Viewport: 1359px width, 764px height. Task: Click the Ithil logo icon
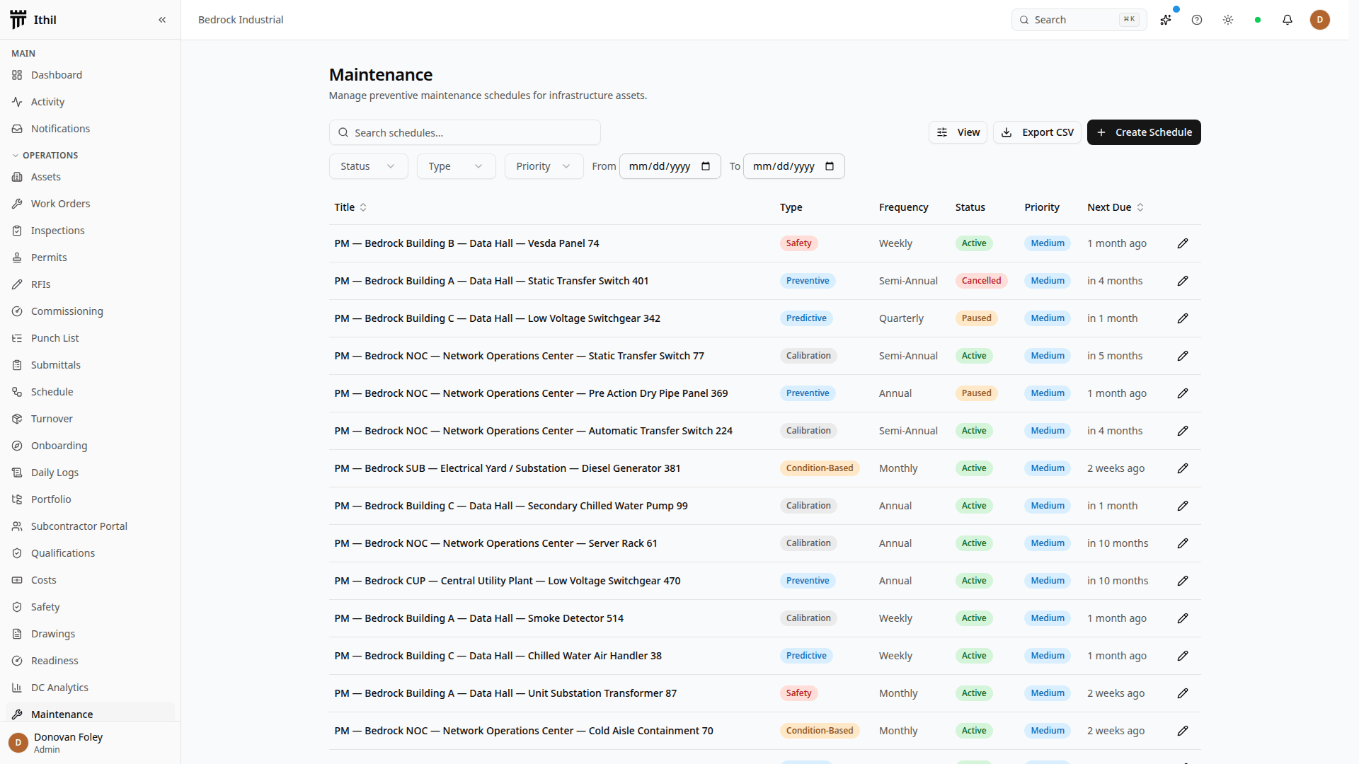coord(18,20)
